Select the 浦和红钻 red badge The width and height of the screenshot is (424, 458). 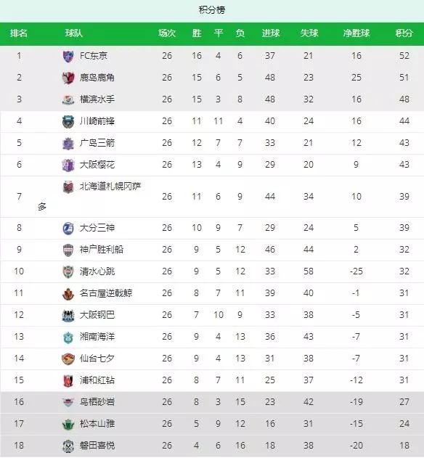coord(68,381)
